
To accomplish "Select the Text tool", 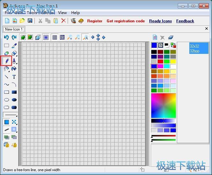I will pos(14,77).
